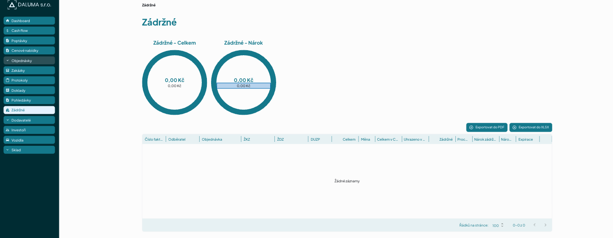Click the Žádné záznamy empty message
Viewport: 613px width, 238px height.
[x=347, y=181]
